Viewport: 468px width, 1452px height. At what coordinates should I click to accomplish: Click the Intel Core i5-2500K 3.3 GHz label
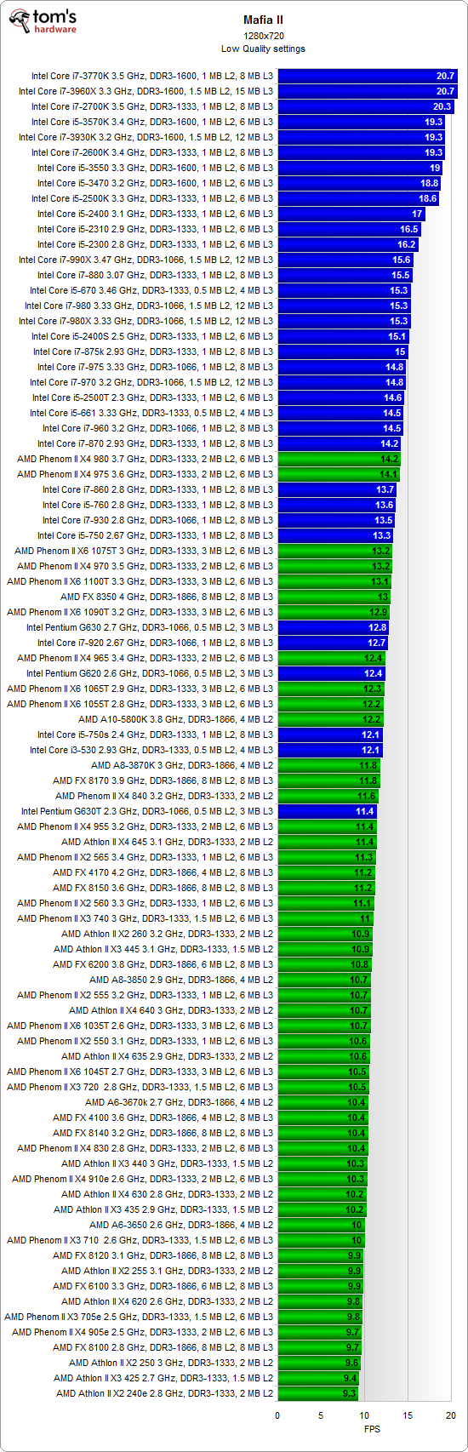(152, 198)
